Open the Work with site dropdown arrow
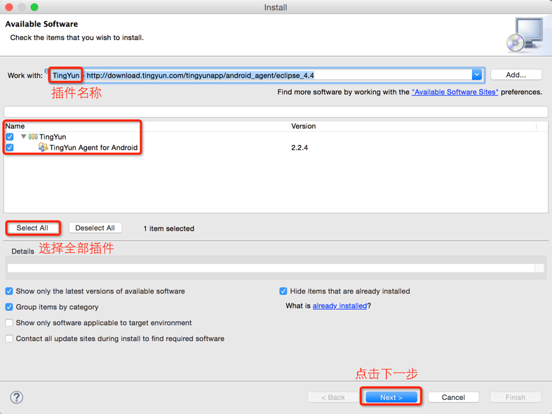This screenshot has height=414, width=552. (477, 75)
